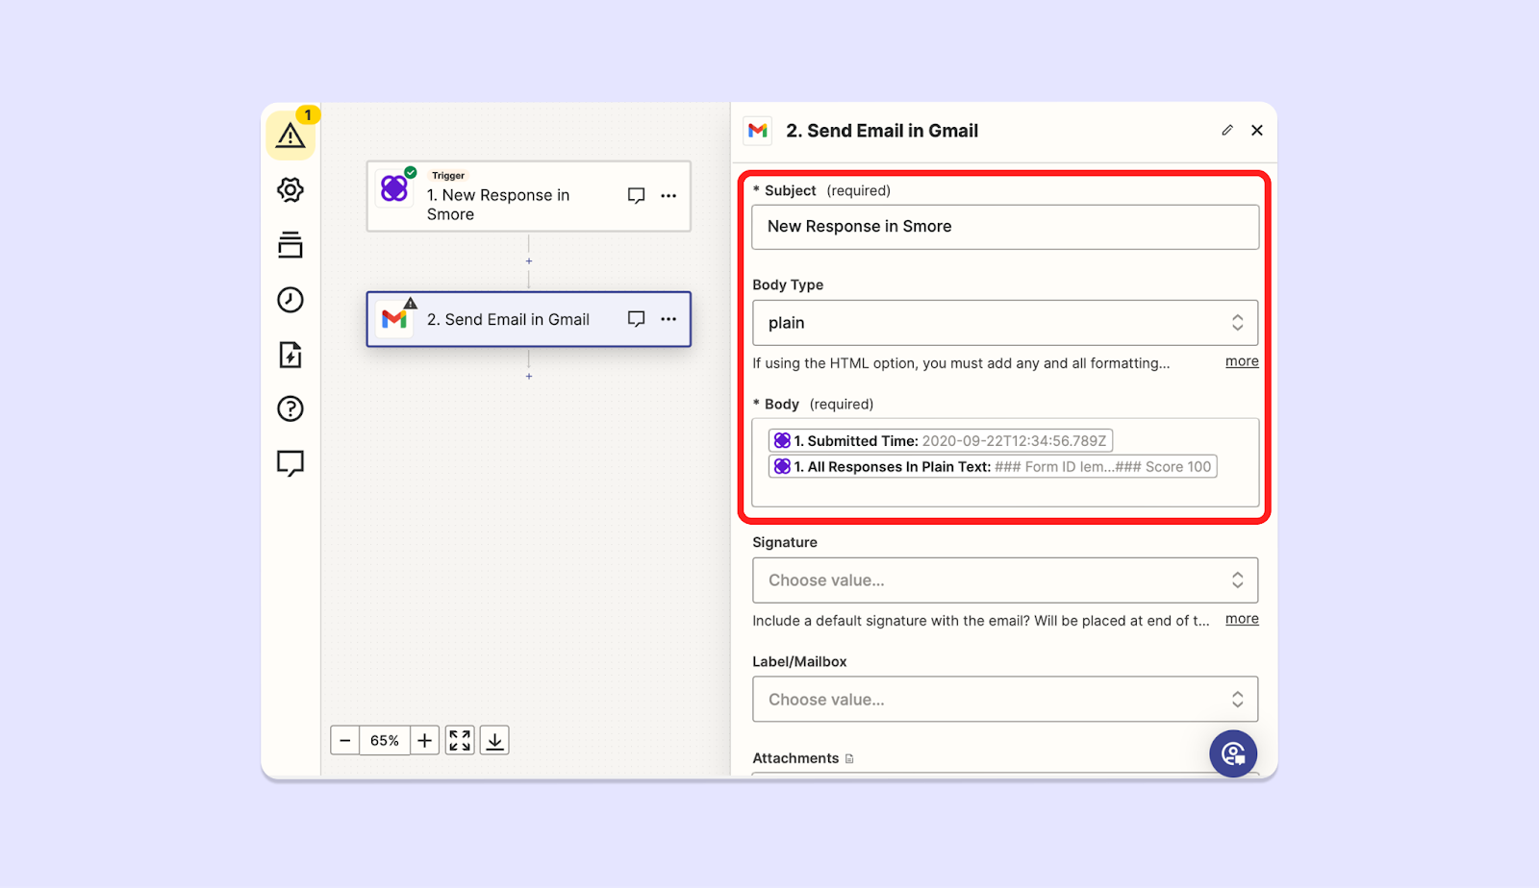Open Zap history clock icon
Screen dimensions: 1539x888
coord(290,300)
